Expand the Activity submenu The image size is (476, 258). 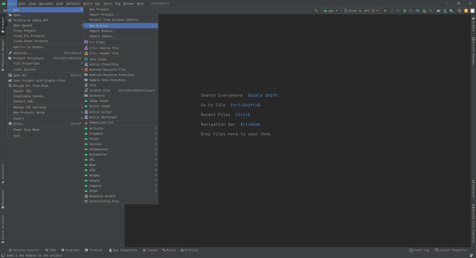click(120, 128)
